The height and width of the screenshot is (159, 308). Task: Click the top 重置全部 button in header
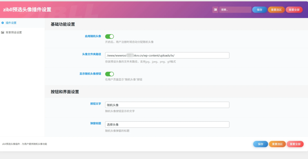point(294,10)
